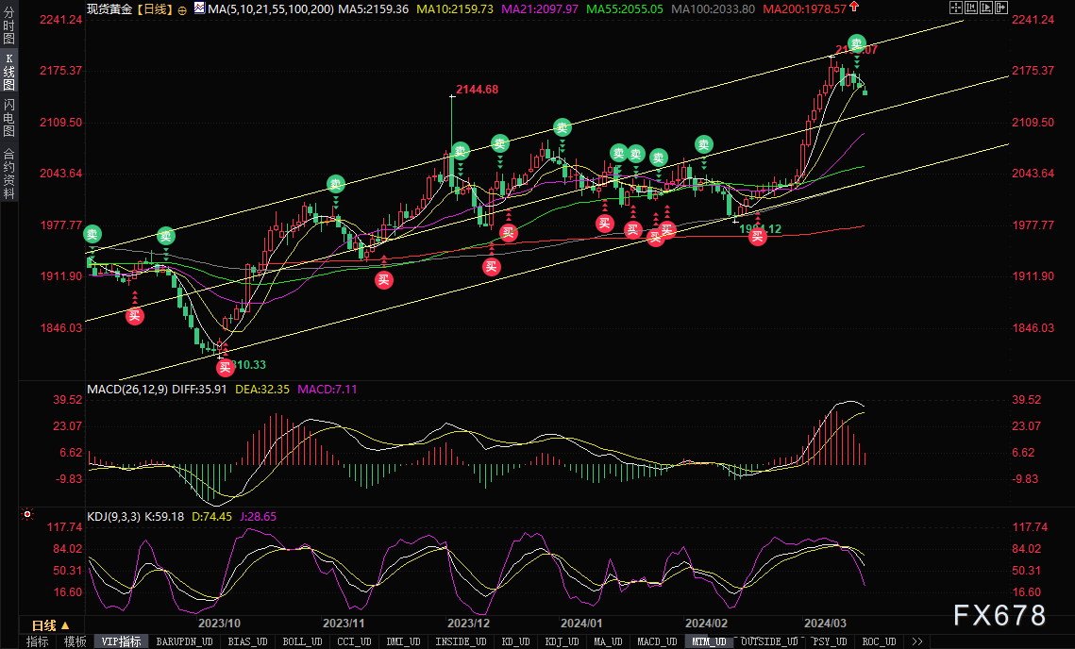Click the 2023/12 date on time axis
Image resolution: width=1075 pixels, height=649 pixels.
pyautogui.click(x=468, y=623)
